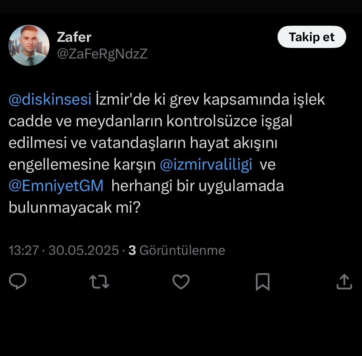Open Zafer's profile picture
362x356 pixels.
pyautogui.click(x=29, y=45)
